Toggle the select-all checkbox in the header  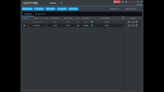tap(24, 19)
